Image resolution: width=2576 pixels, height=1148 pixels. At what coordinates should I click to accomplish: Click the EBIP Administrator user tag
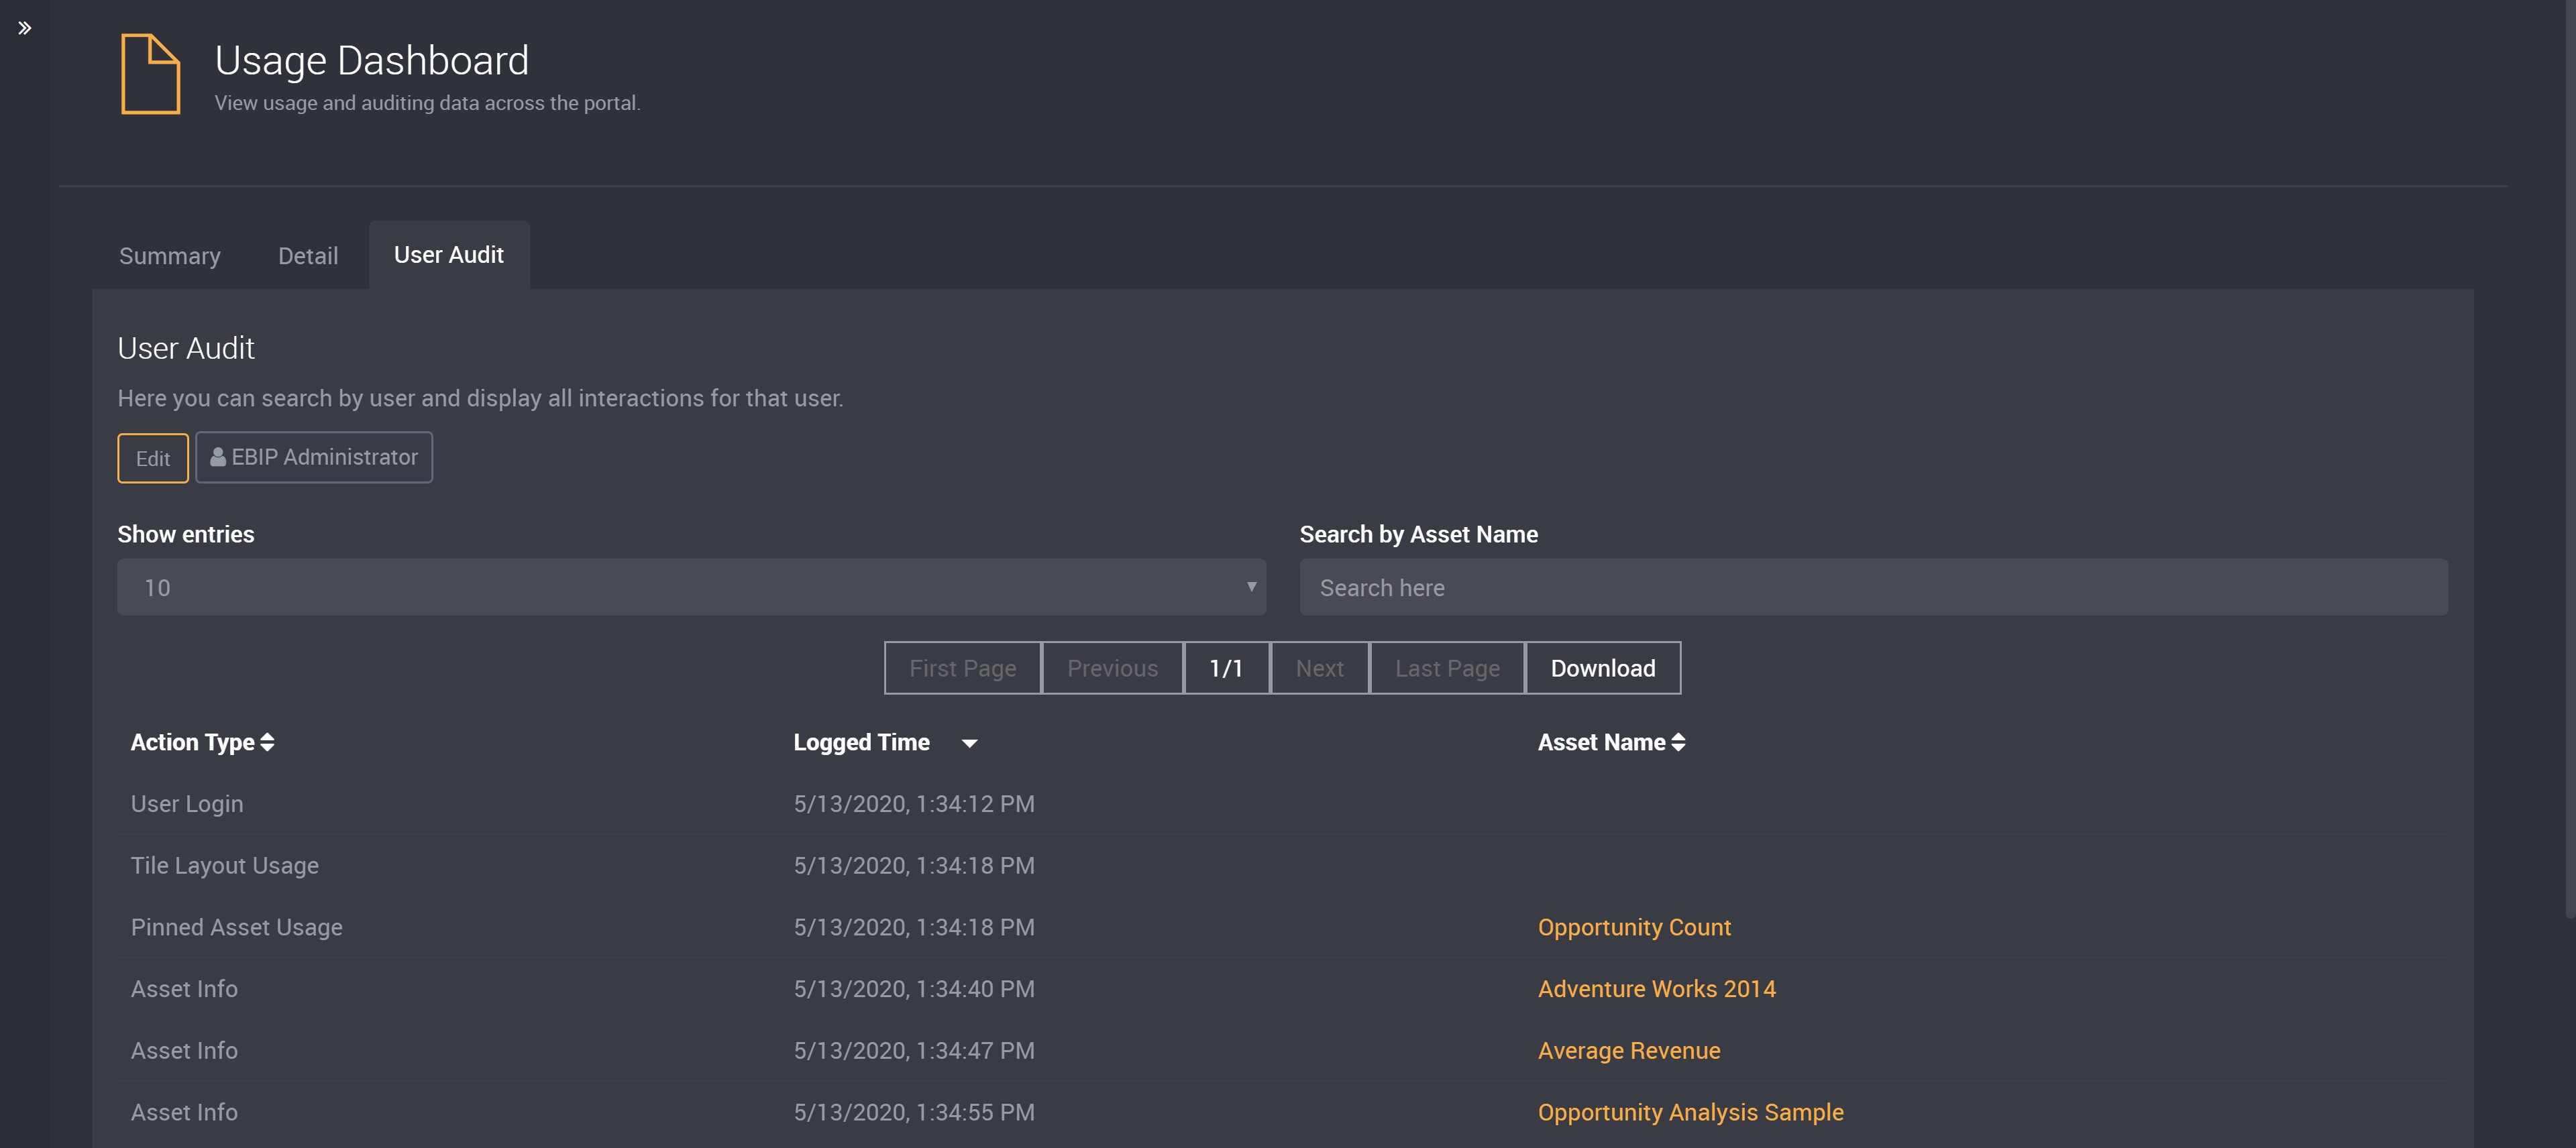314,457
